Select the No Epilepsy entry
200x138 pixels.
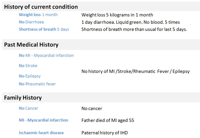click(x=30, y=76)
